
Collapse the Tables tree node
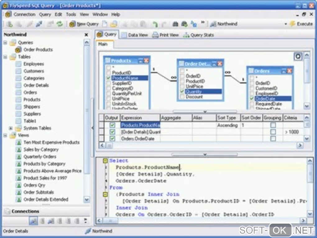click(x=5, y=57)
